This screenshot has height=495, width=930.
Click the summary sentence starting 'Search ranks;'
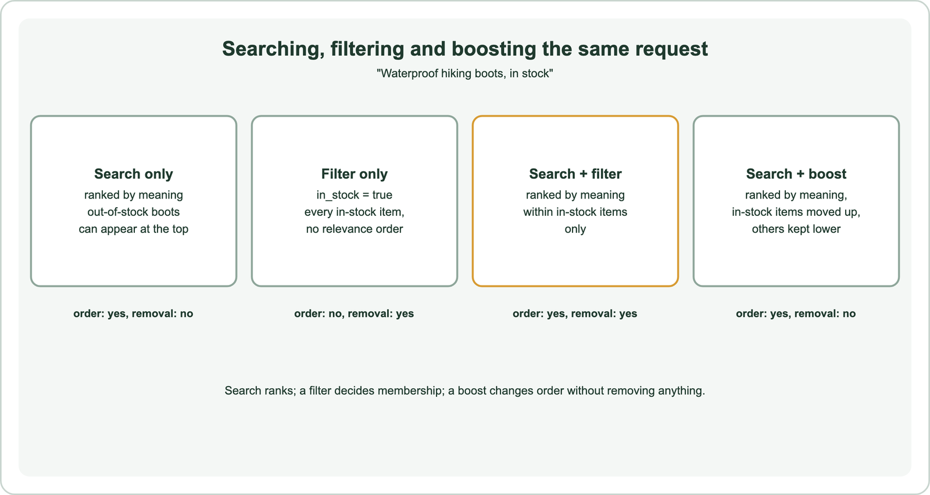465,391
